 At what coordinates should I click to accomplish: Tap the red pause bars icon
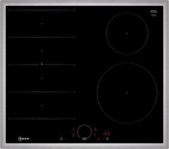[66, 139]
